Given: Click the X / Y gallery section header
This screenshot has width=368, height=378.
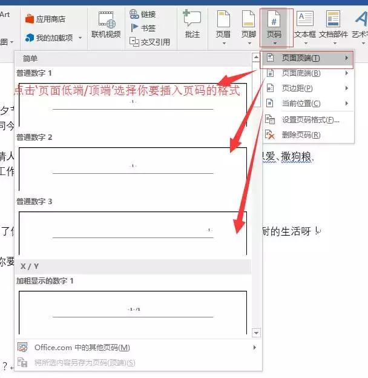Looking at the screenshot, I should pos(133,267).
